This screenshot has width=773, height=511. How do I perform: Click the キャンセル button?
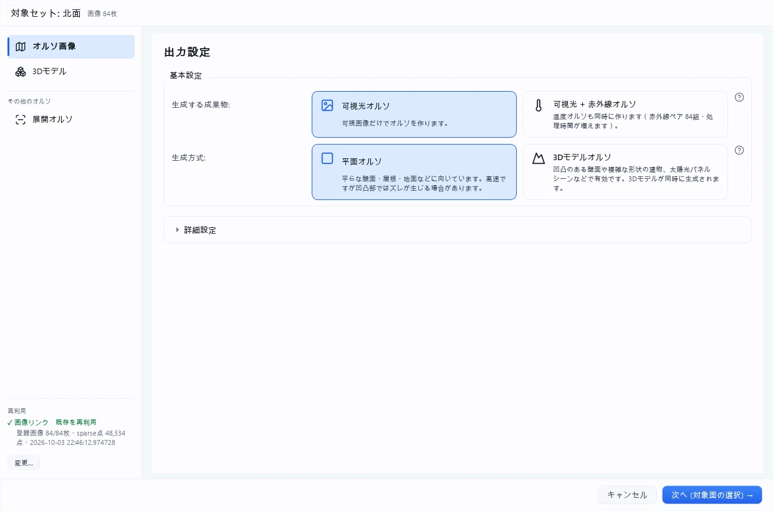[x=627, y=495]
